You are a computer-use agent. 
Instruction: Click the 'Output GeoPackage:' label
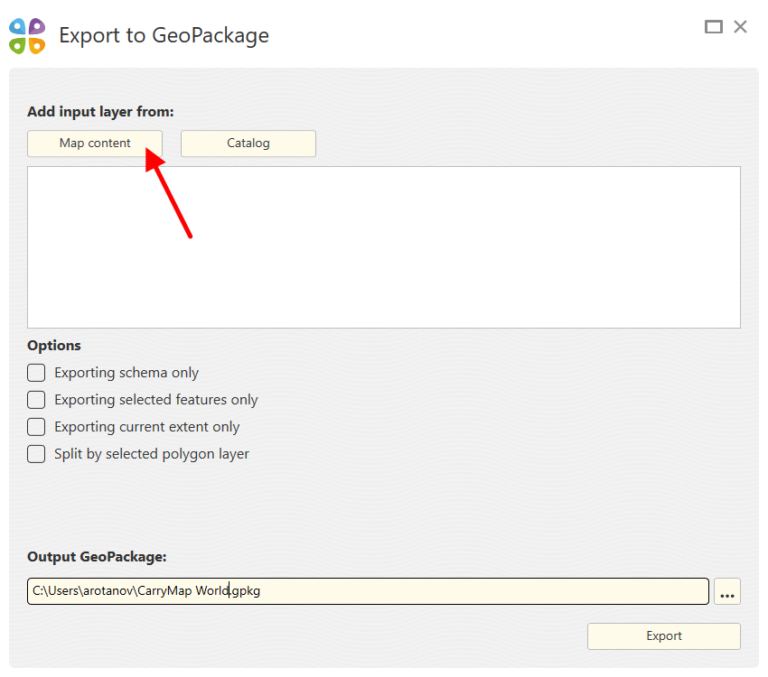pos(97,557)
